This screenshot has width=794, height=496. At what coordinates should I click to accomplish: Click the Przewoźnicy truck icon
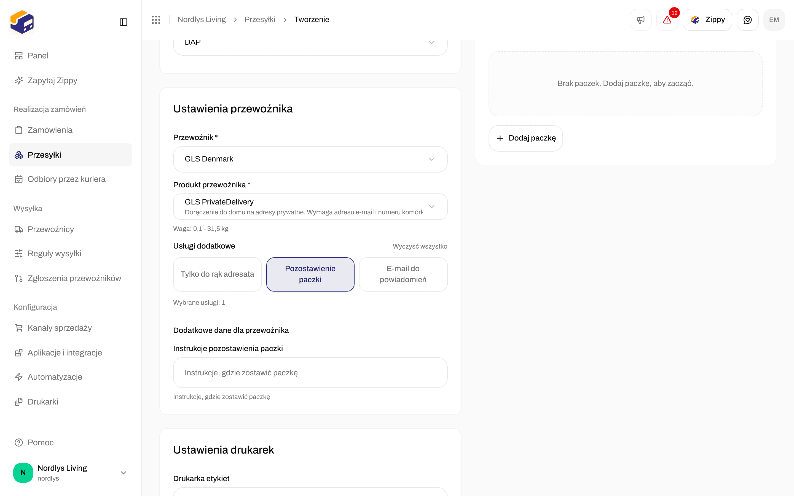click(x=19, y=229)
